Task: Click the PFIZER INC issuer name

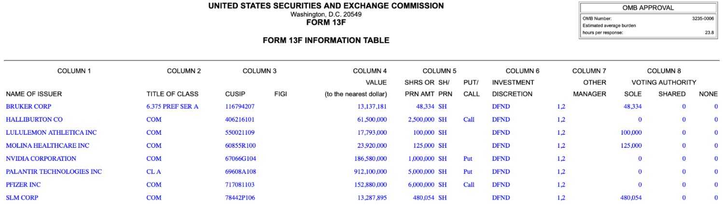Action: (24, 184)
